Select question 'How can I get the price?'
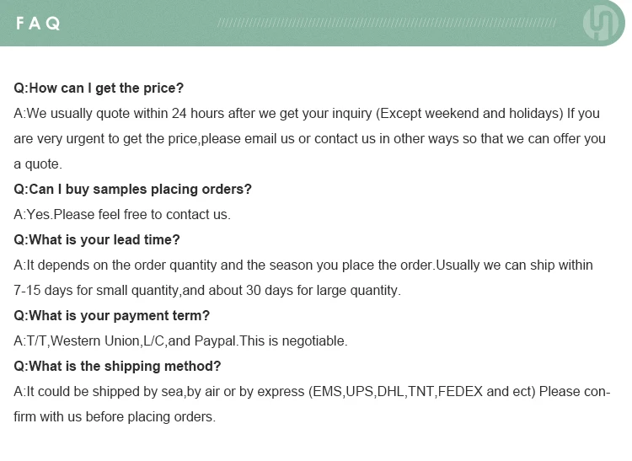This screenshot has width=632, height=461. pyautogui.click(x=99, y=88)
